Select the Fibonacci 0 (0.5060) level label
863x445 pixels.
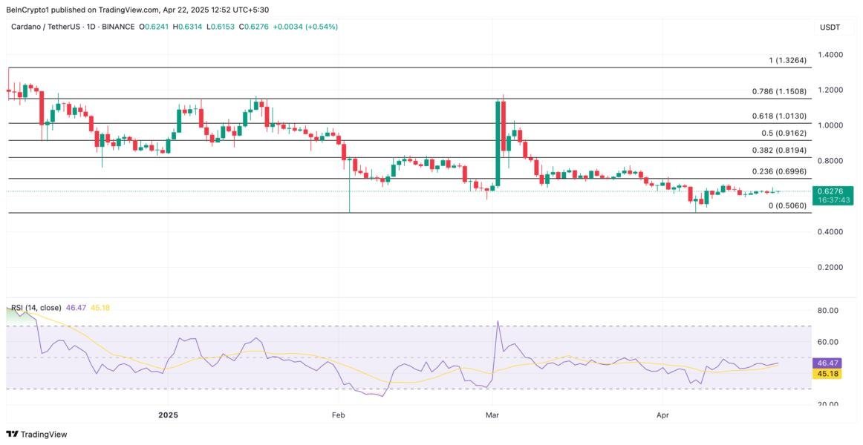click(787, 205)
